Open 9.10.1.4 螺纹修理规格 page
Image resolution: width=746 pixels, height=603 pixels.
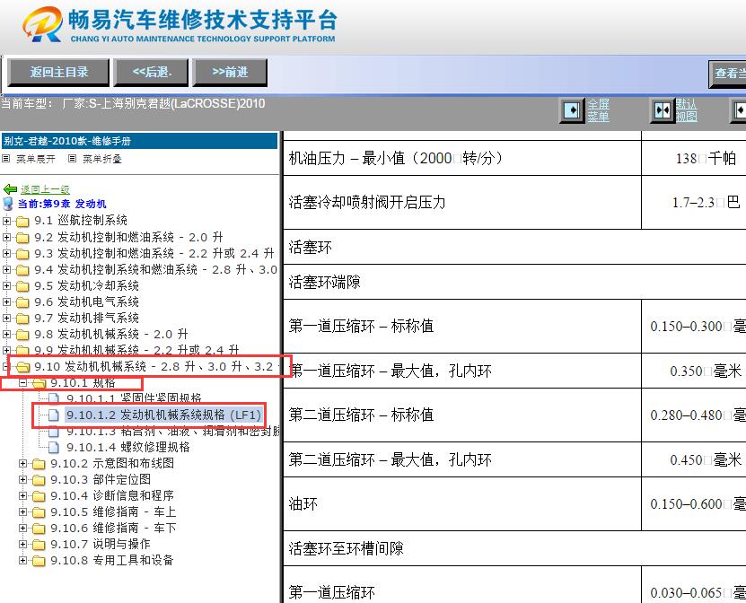[128, 447]
